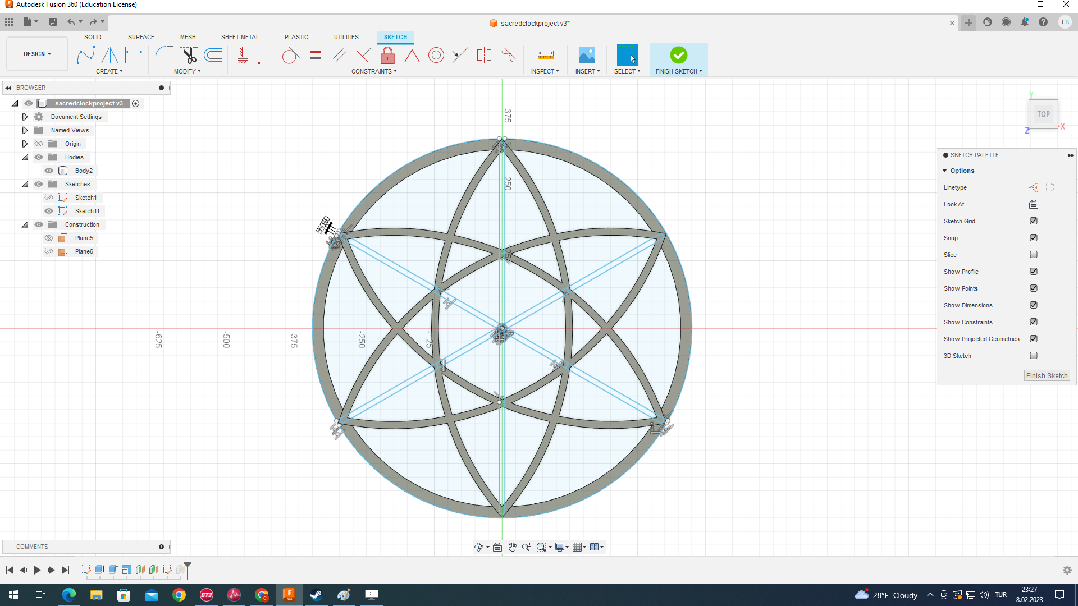The height and width of the screenshot is (606, 1078).
Task: Click Finish Sketch button in palette
Action: (1046, 376)
